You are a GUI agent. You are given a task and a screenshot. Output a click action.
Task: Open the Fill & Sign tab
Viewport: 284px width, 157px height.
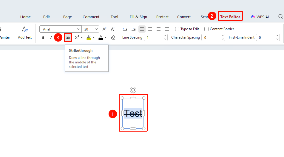(x=138, y=17)
